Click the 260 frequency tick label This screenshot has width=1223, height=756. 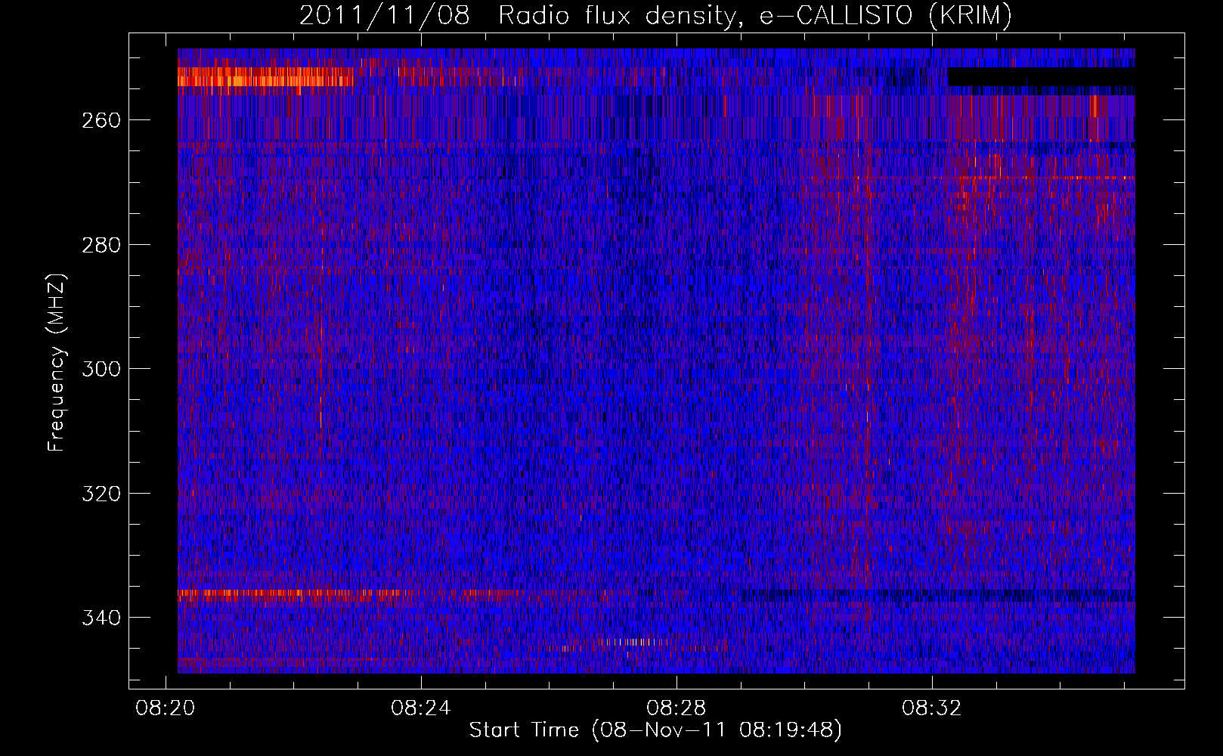101,121
